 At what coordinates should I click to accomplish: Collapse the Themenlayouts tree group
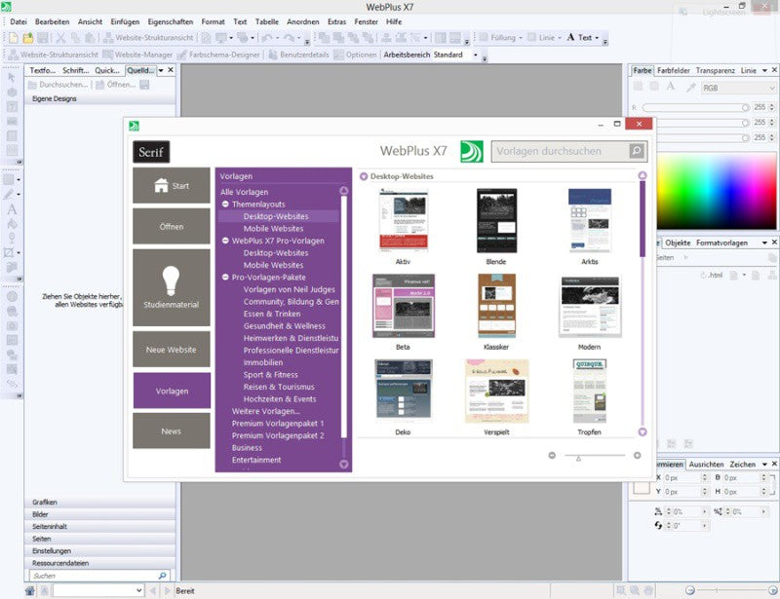coord(225,204)
